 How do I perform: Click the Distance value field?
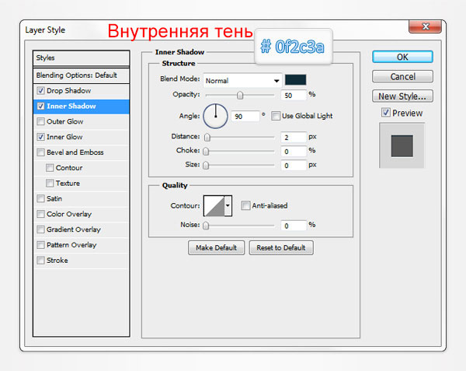294,137
